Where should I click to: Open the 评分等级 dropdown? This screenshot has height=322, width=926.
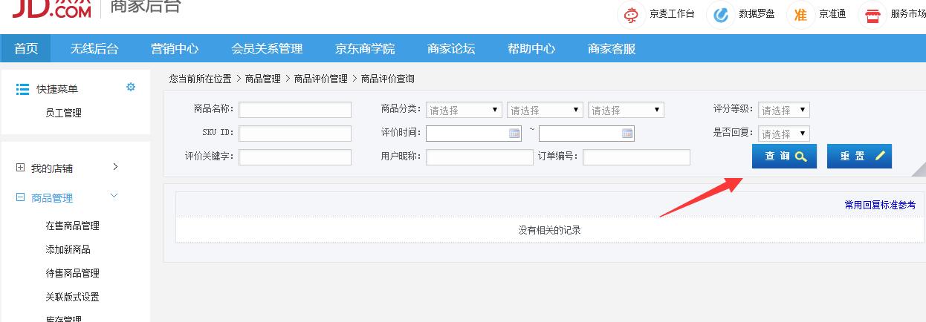(x=783, y=110)
